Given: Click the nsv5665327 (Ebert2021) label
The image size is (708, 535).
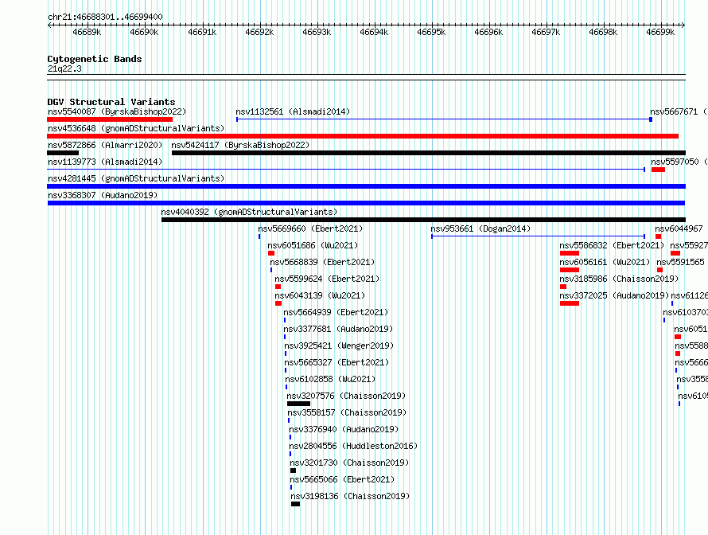Looking at the screenshot, I should tap(336, 362).
